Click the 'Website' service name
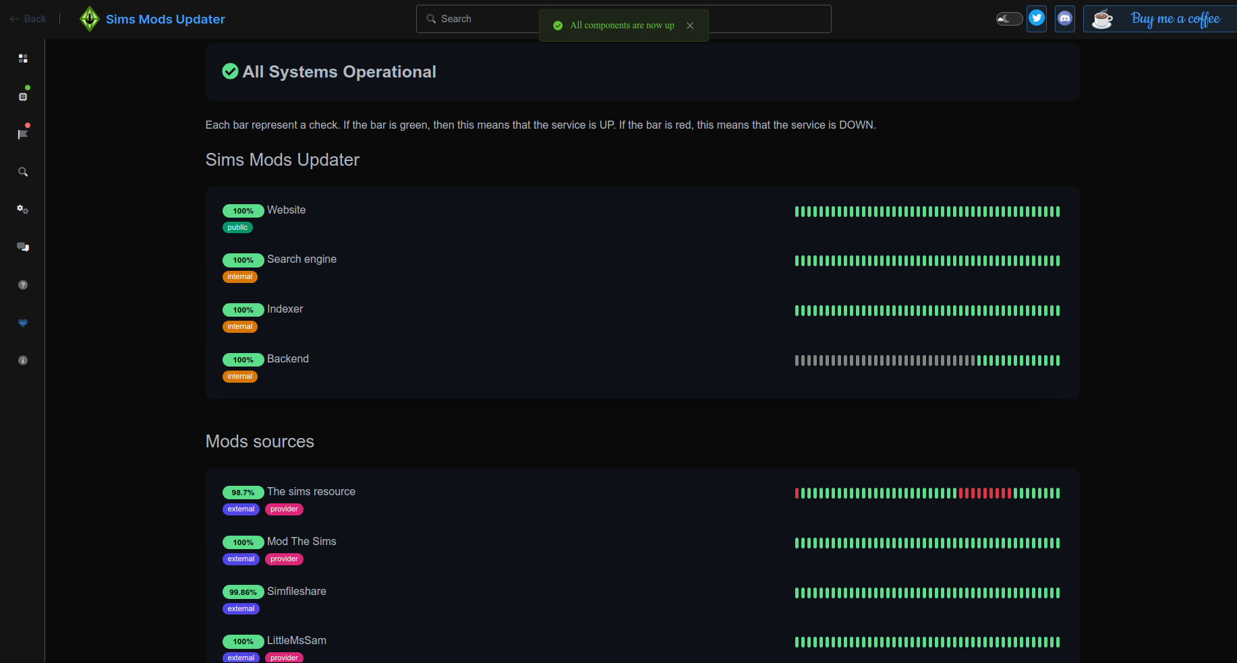 pyautogui.click(x=286, y=210)
